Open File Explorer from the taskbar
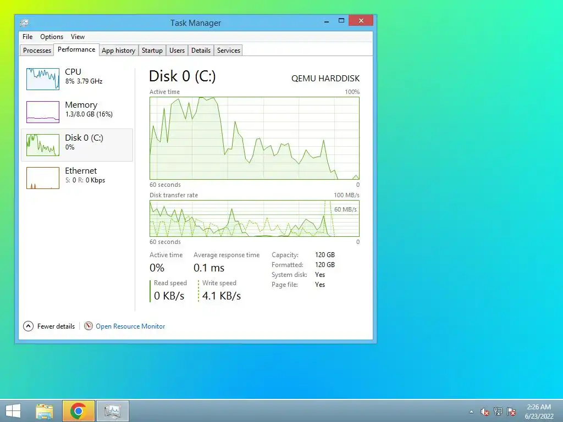Image resolution: width=563 pixels, height=422 pixels. (x=45, y=411)
